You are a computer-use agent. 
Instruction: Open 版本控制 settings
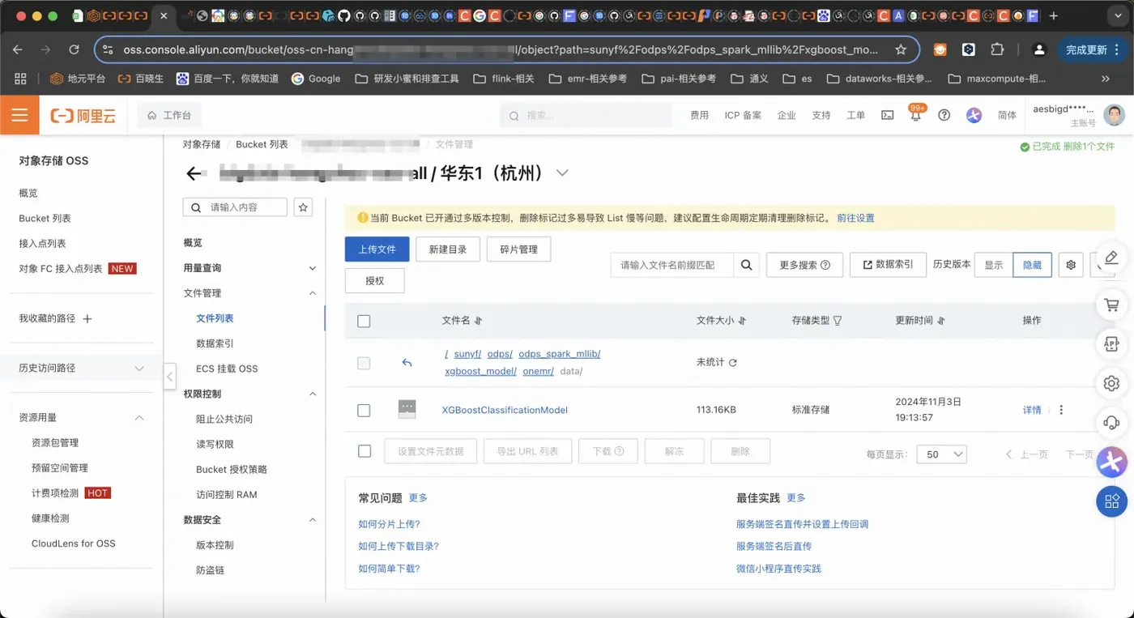coord(215,545)
